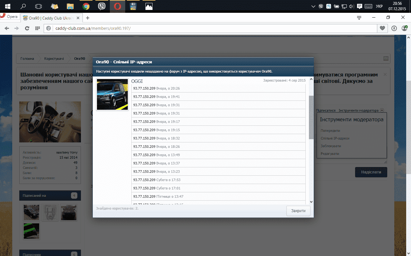The image size is (411, 256).
Task: Click the OGGI username link
Action: click(x=137, y=81)
